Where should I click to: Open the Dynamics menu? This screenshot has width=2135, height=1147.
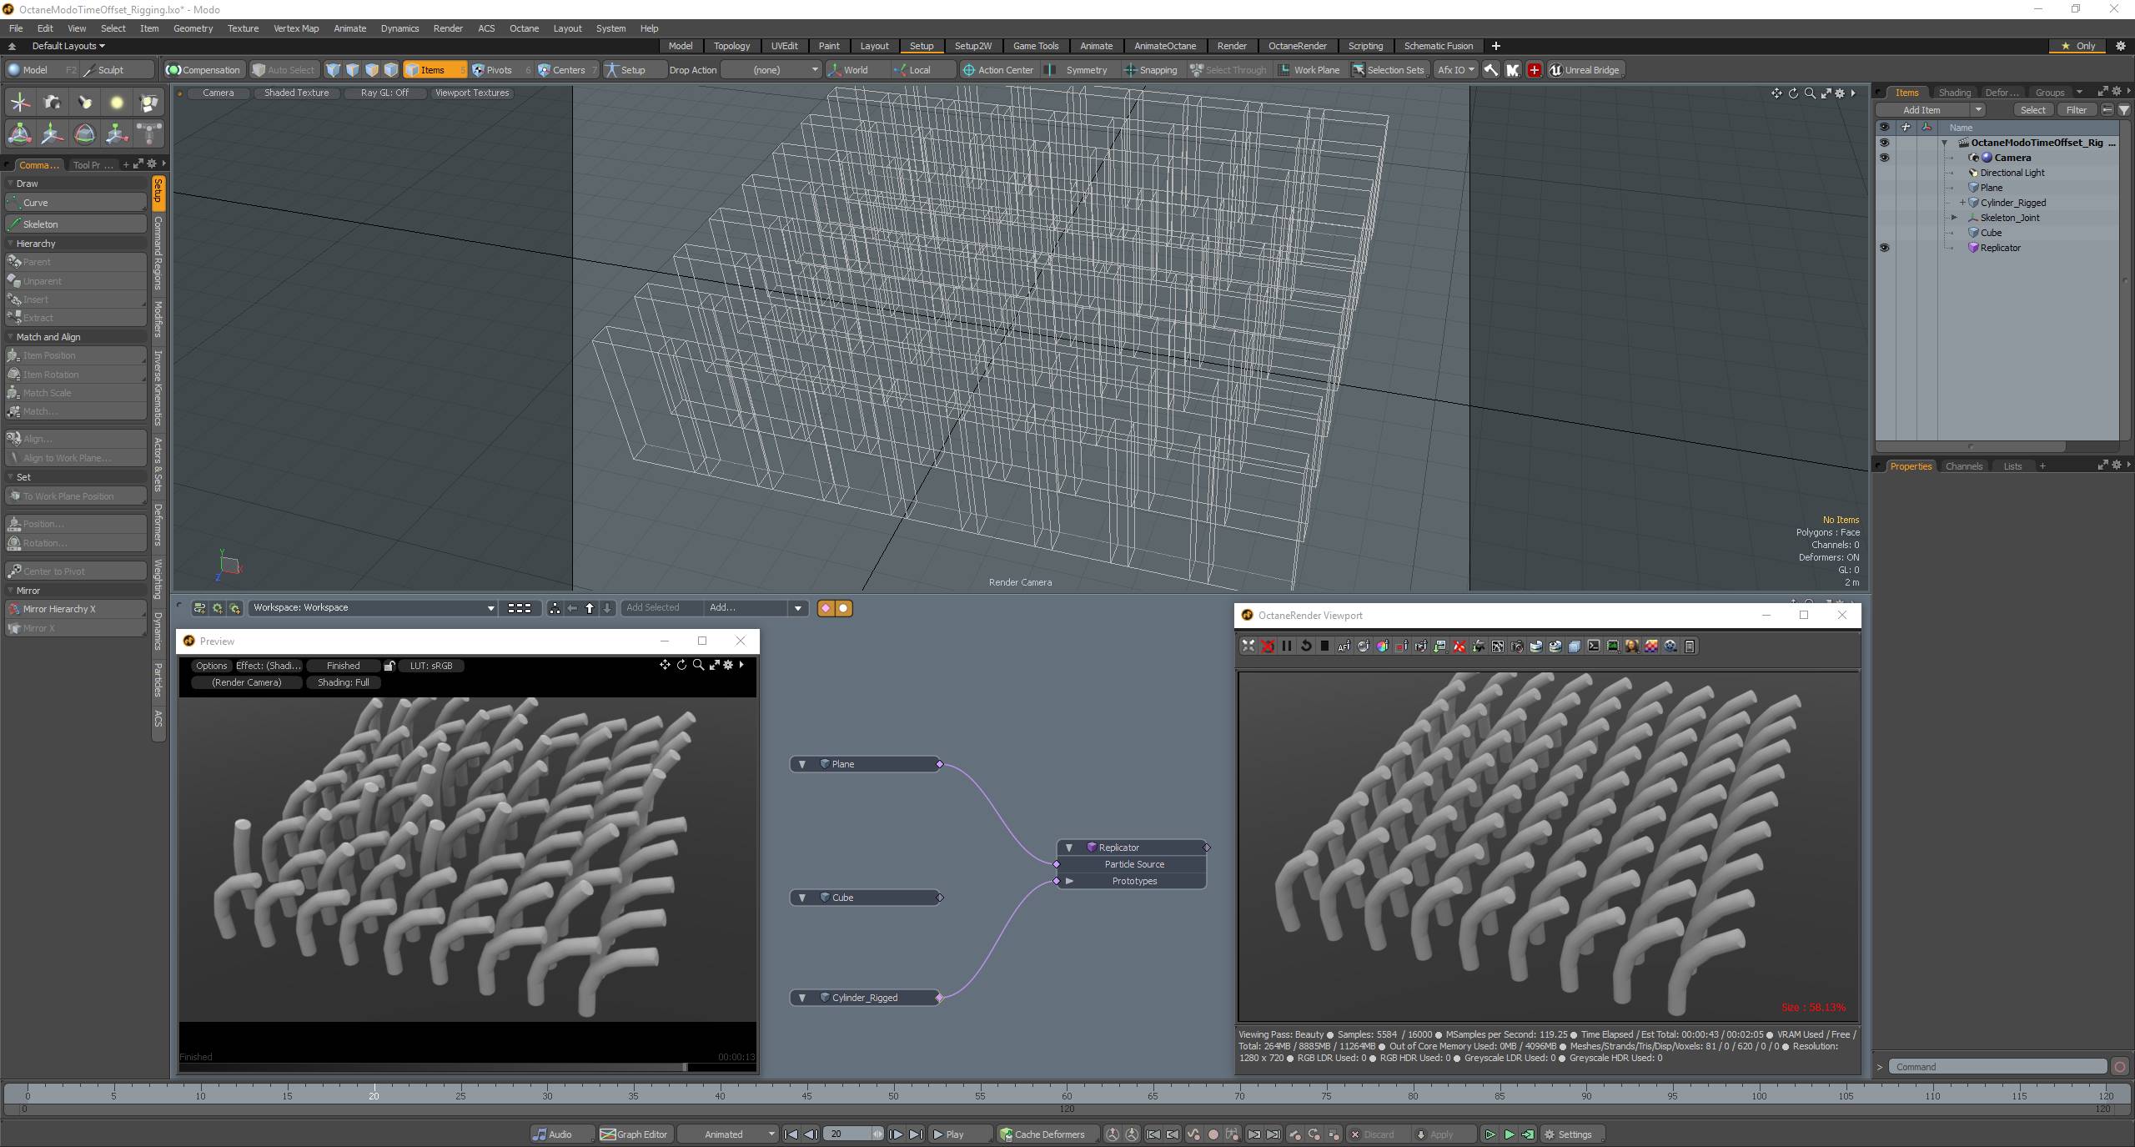(399, 28)
